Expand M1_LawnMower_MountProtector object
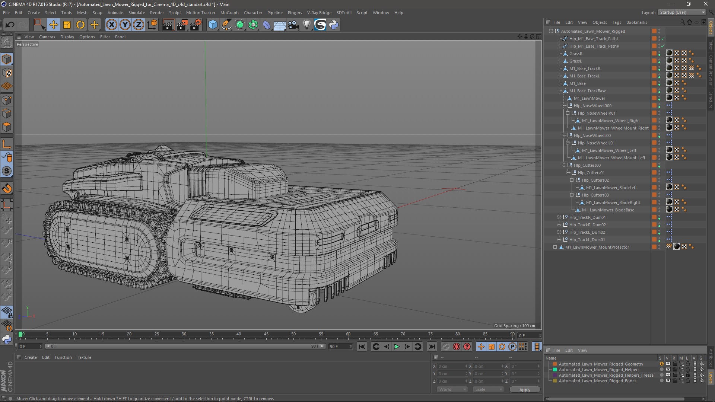 tap(555, 247)
